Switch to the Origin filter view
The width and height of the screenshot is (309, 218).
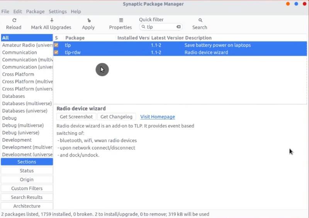tap(27, 179)
